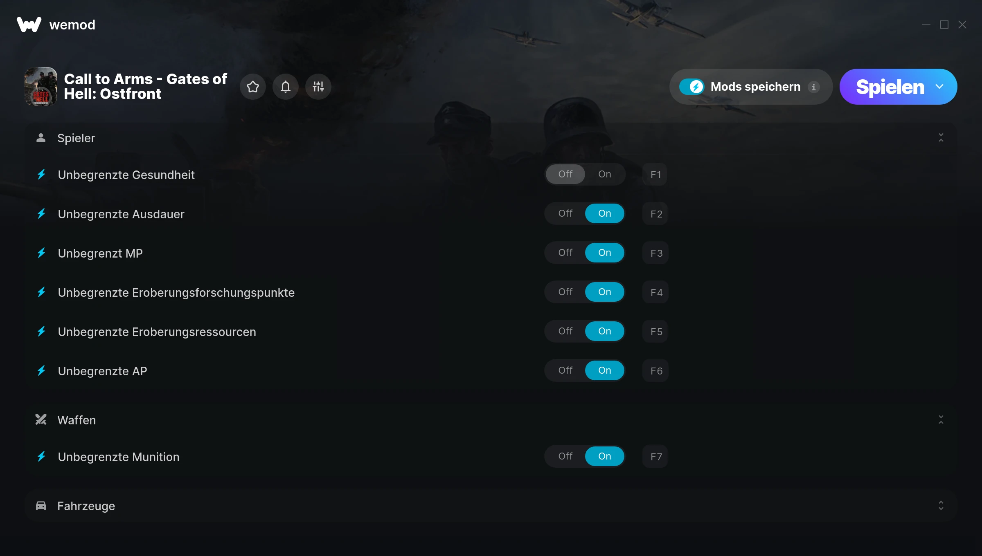Turn on Unbegrenzte Gesundheit
Screen dimensions: 982x556
(605, 174)
